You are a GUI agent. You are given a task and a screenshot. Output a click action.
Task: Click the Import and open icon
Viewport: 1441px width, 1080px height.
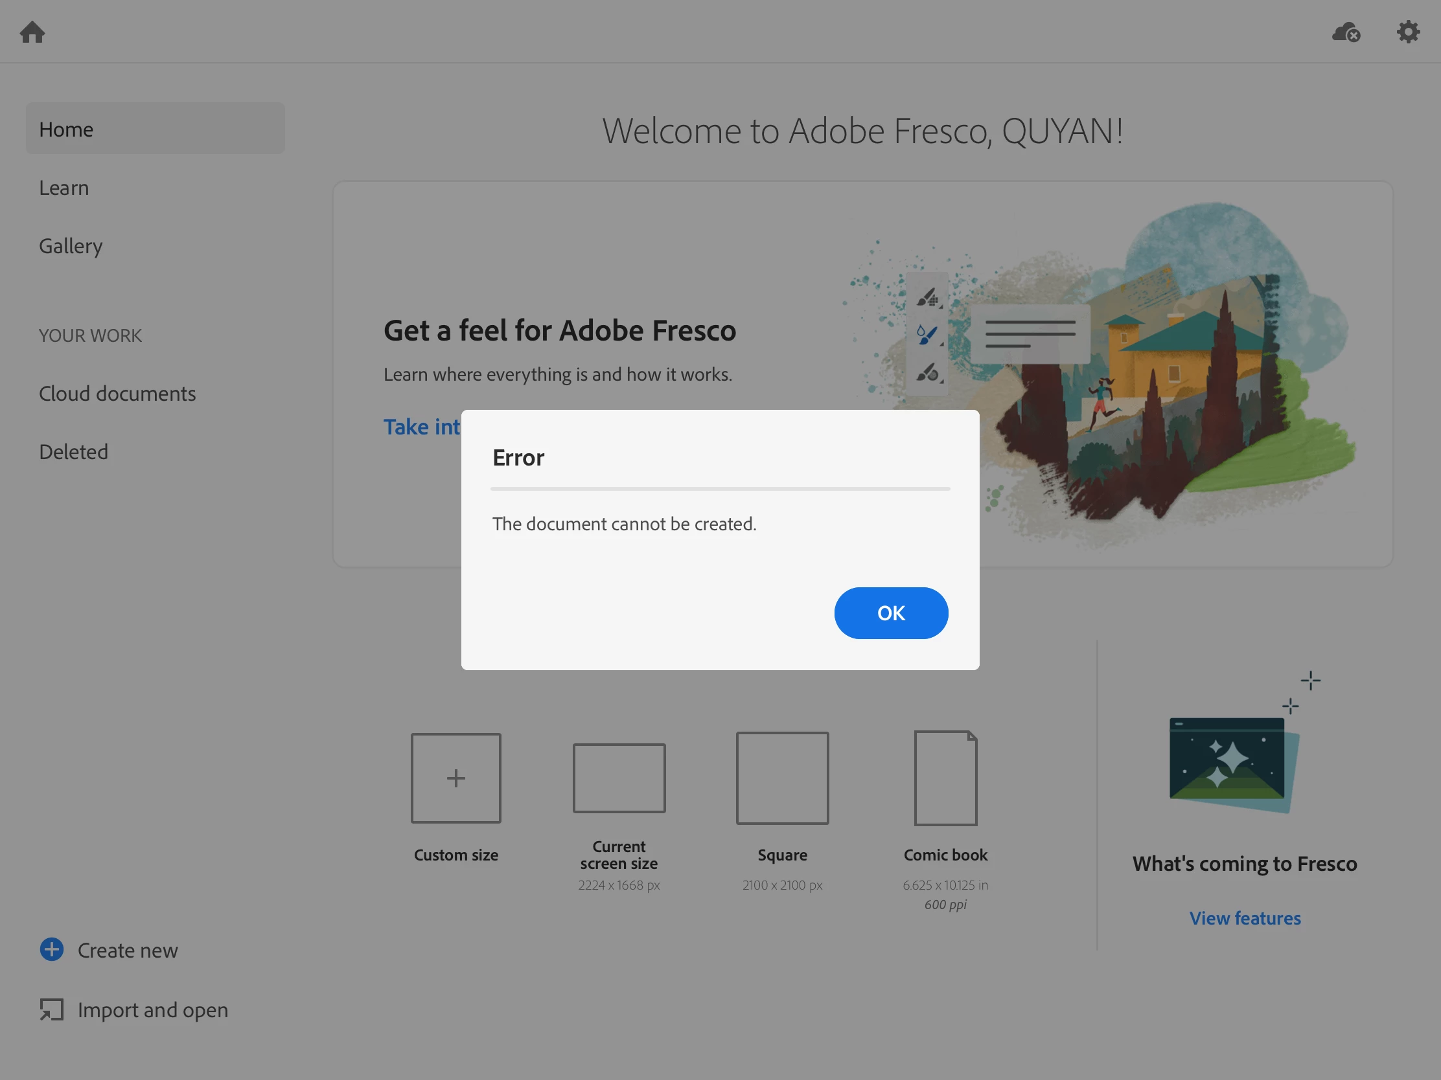pyautogui.click(x=51, y=1009)
